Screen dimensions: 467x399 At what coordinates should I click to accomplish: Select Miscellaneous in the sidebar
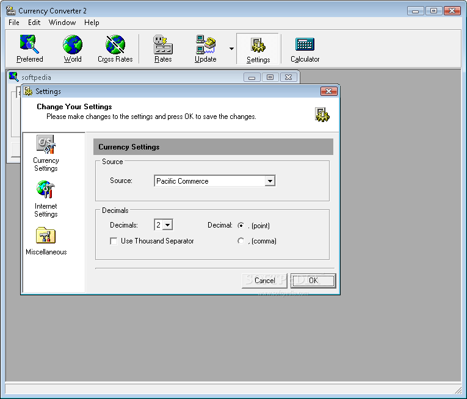[46, 242]
